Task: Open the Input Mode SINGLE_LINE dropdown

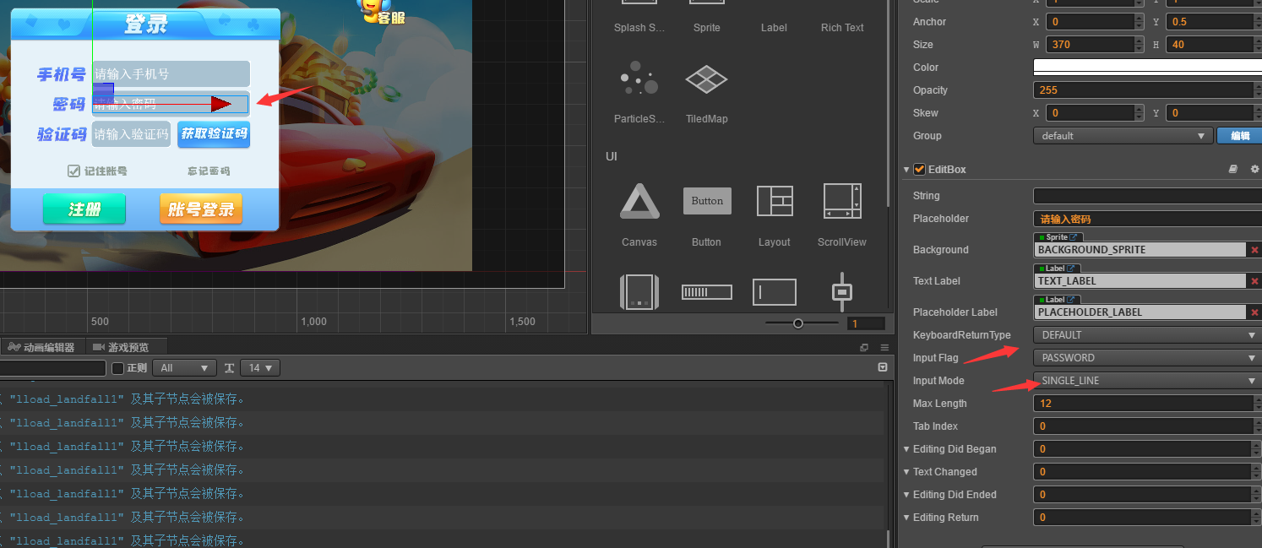Action: [1147, 381]
